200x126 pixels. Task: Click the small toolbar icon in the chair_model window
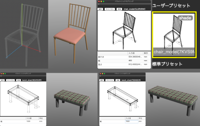coord(99,4)
